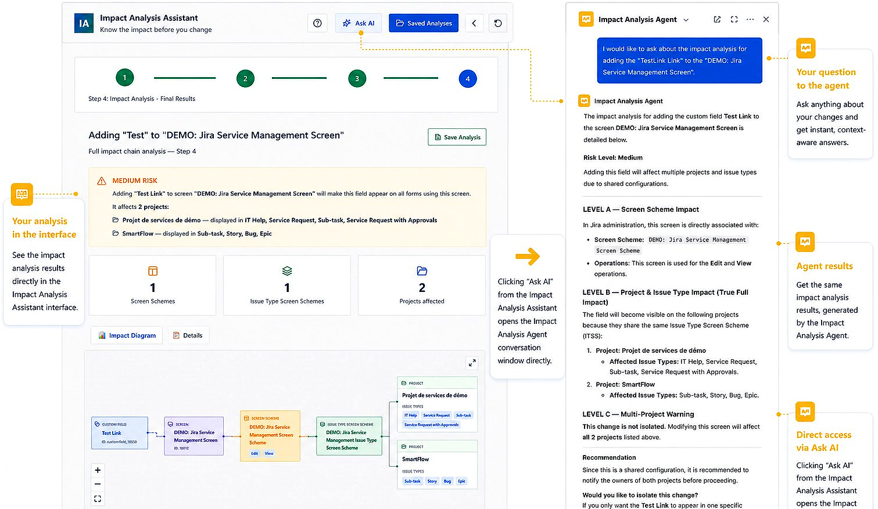Select step 3 in progress stepper
The width and height of the screenshot is (878, 509).
(357, 78)
